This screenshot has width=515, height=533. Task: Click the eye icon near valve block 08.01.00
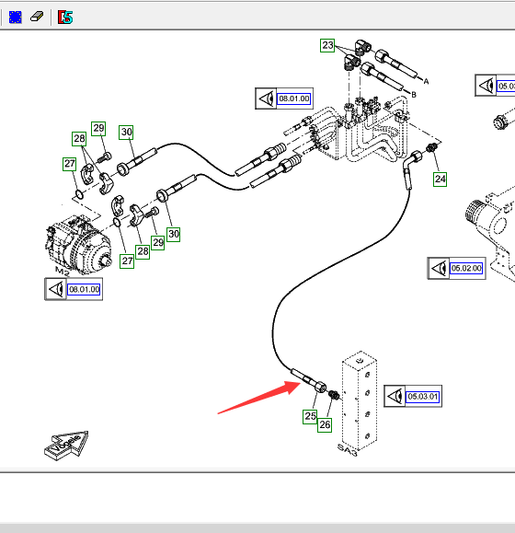tap(266, 98)
